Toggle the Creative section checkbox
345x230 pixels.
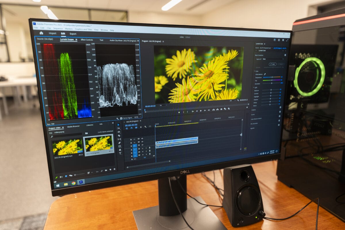coord(280,107)
